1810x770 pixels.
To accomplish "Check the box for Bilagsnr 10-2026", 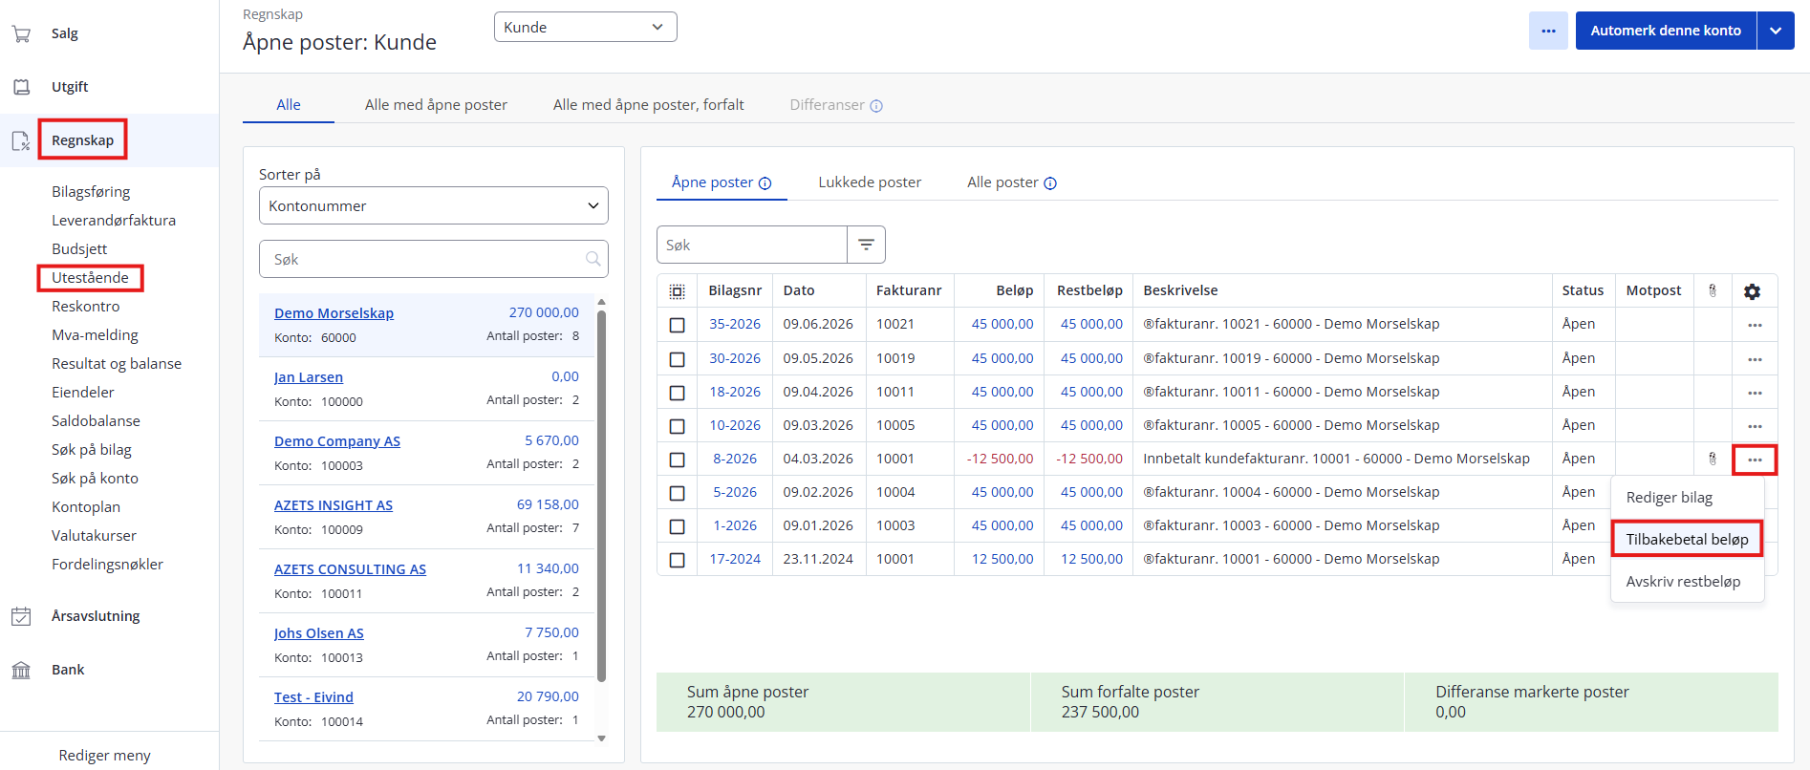I will point(677,426).
